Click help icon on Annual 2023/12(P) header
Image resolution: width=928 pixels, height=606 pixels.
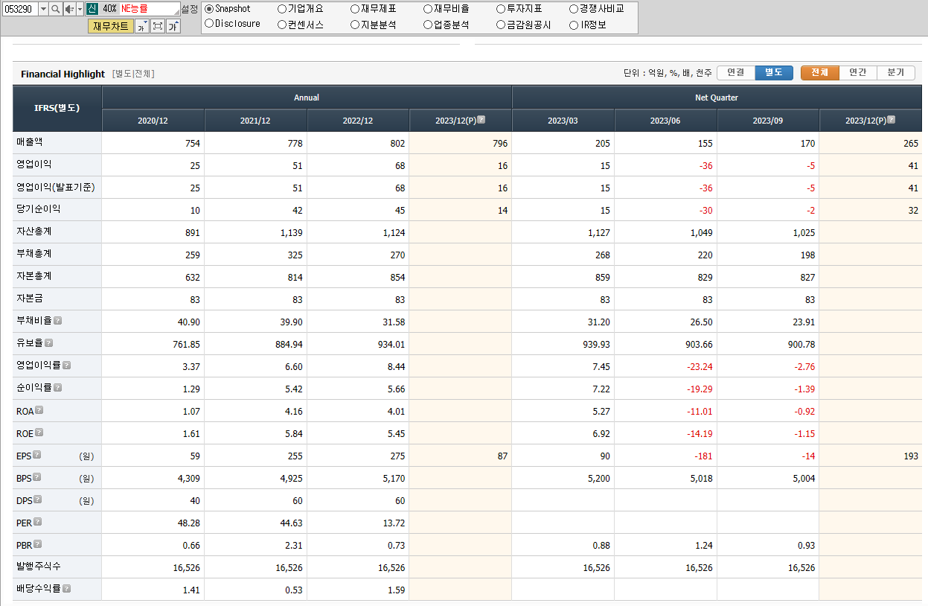pyautogui.click(x=481, y=119)
